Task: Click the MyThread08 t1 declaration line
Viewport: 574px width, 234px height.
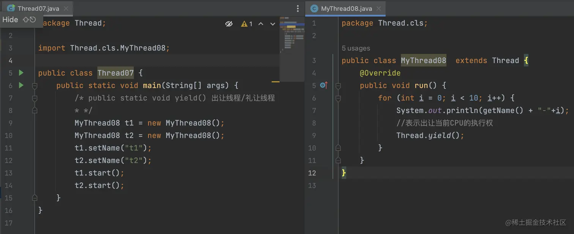Action: click(150, 123)
